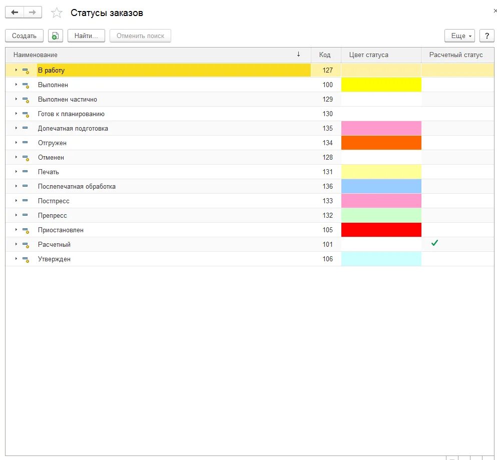Click the row icon next to Отменен
Viewport: 497px width, 460px height.
pyautogui.click(x=26, y=158)
